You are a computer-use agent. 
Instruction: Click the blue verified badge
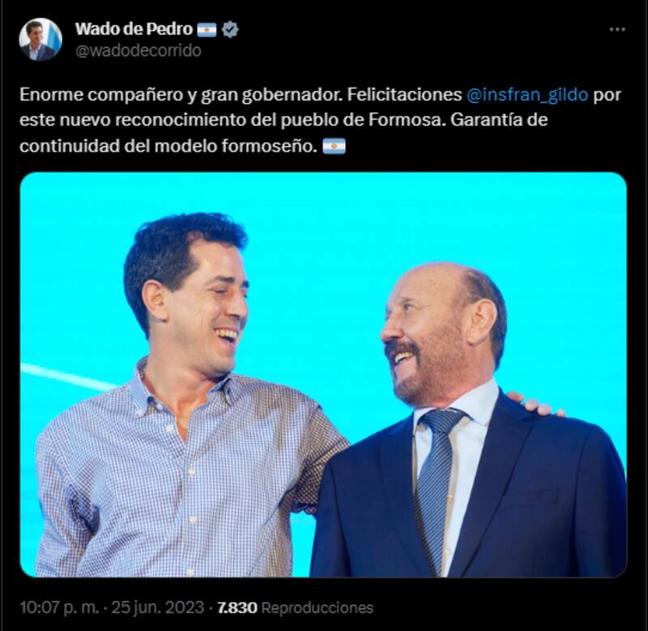(x=230, y=29)
